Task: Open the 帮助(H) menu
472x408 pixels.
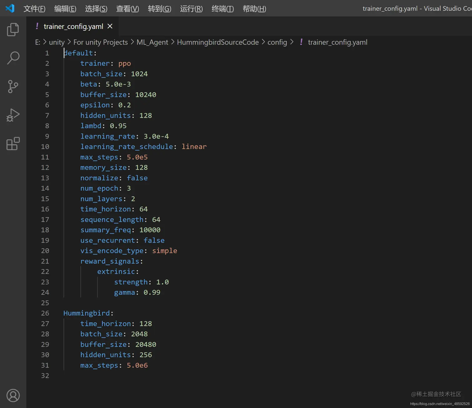Action: click(254, 8)
